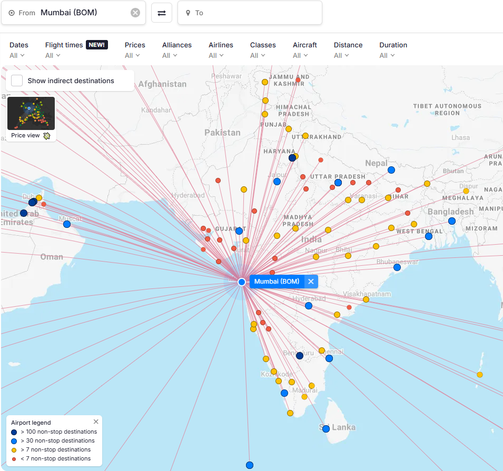Viewport: 503px width, 471px height.
Task: Select the Visakhapatnam yellow airport marker
Action: tap(366, 299)
